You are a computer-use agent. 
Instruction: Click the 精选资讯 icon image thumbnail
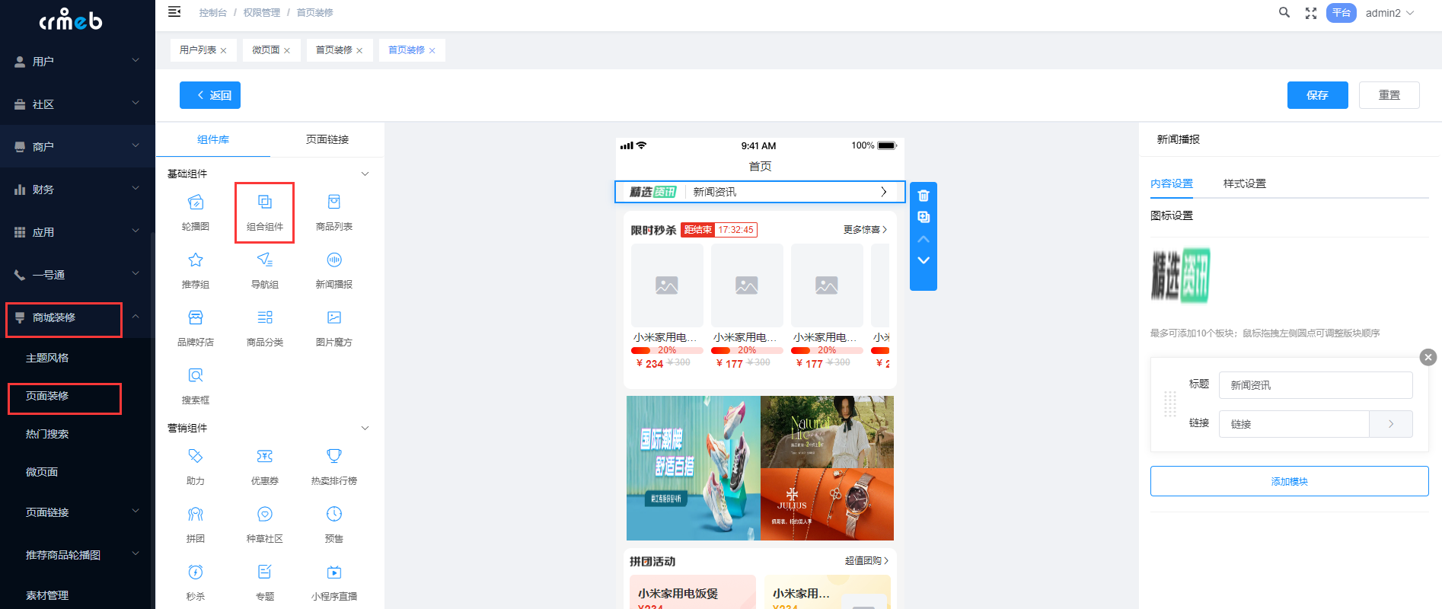click(1180, 276)
